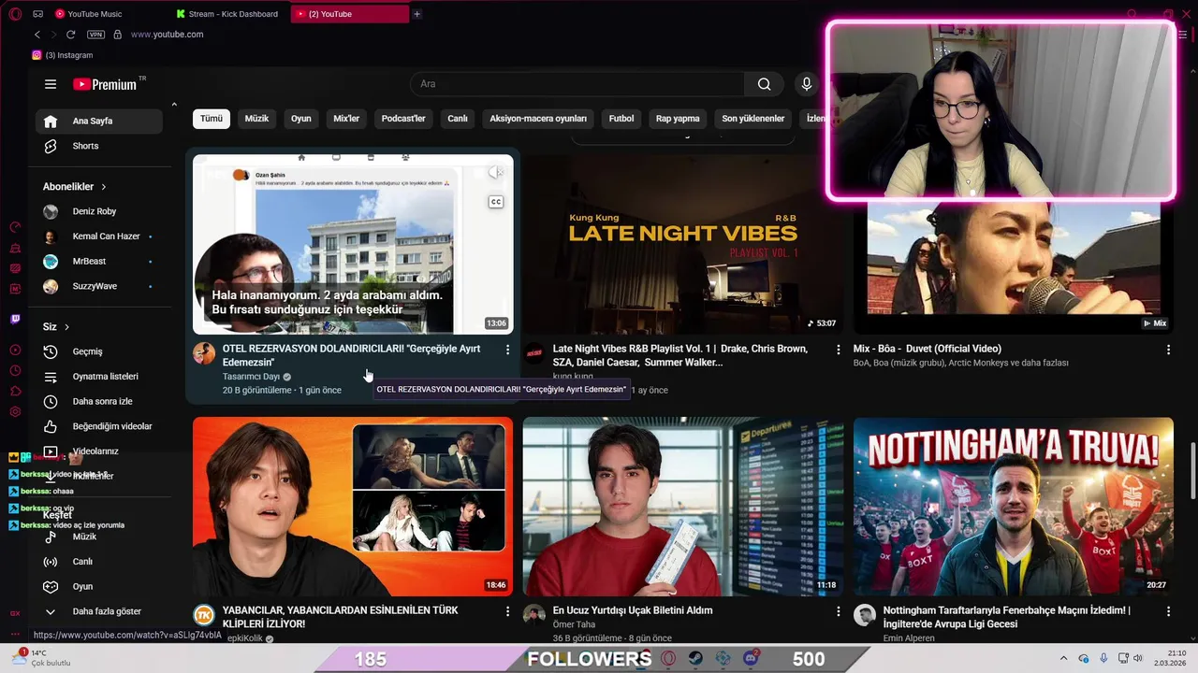The height and width of the screenshot is (673, 1198).
Task: Select the Tümü filter chip
Action: (212, 119)
